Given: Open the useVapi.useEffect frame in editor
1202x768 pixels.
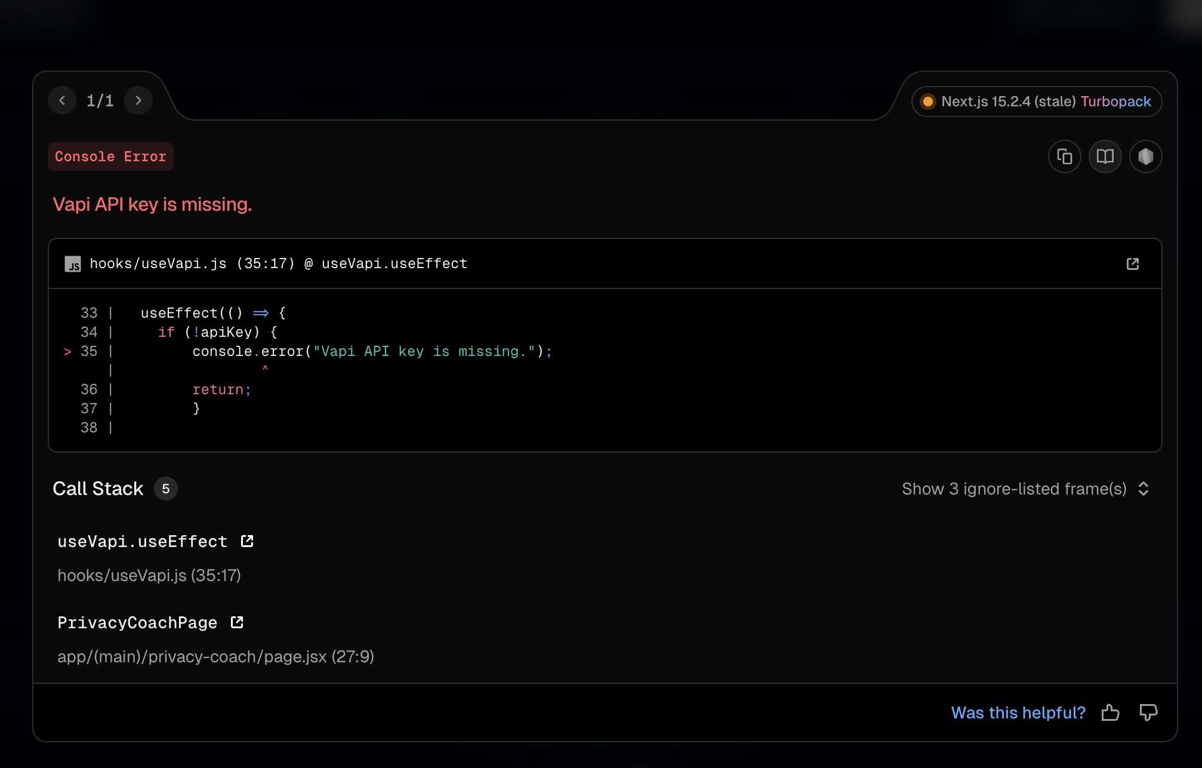Looking at the screenshot, I should (x=247, y=541).
